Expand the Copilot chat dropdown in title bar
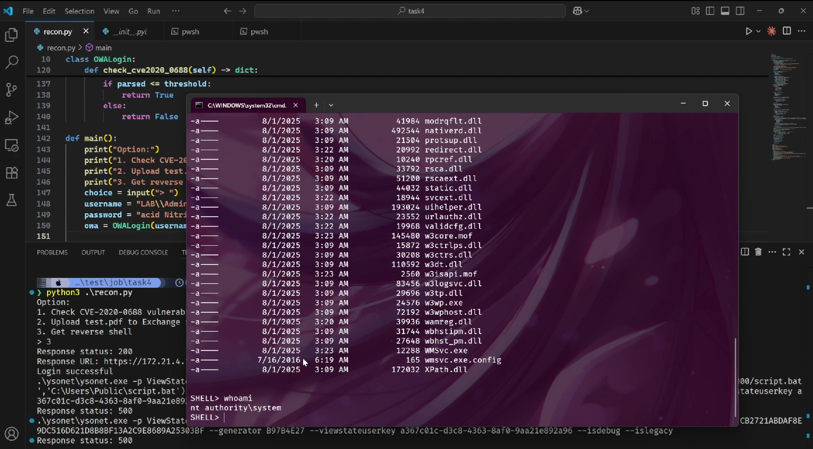This screenshot has width=813, height=449. point(587,11)
